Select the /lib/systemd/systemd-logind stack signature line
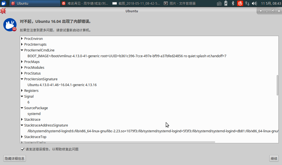The height and width of the screenshot is (165, 282). [153, 131]
